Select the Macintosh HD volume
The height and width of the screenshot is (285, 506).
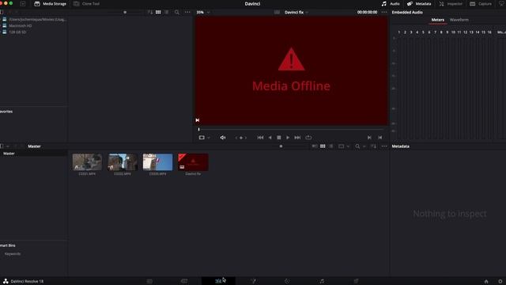[x=20, y=25]
